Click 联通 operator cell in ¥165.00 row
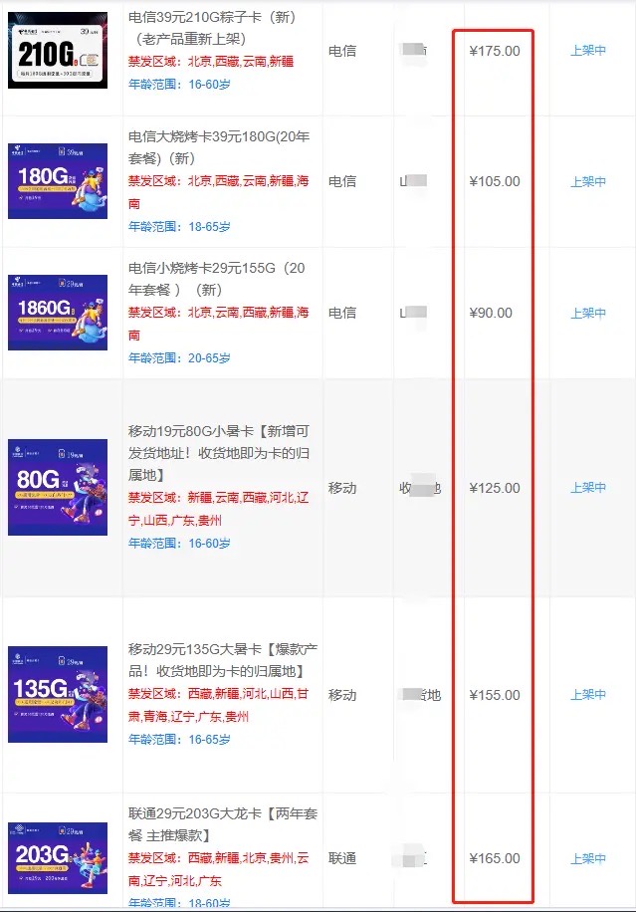The width and height of the screenshot is (636, 912). (342, 858)
